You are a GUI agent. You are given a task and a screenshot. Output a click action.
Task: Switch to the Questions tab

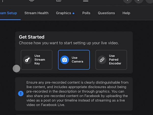click(106, 13)
